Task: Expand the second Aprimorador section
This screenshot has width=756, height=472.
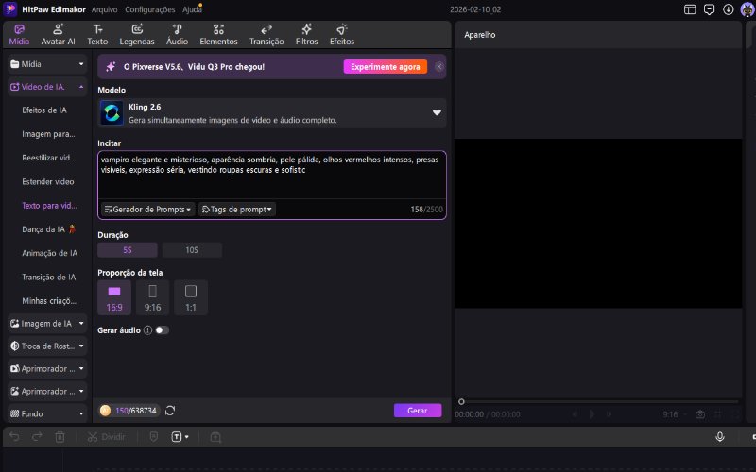Action: point(47,391)
